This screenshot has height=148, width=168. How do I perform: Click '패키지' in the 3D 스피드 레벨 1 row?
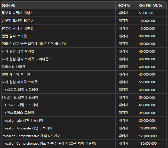(x=123, y=90)
